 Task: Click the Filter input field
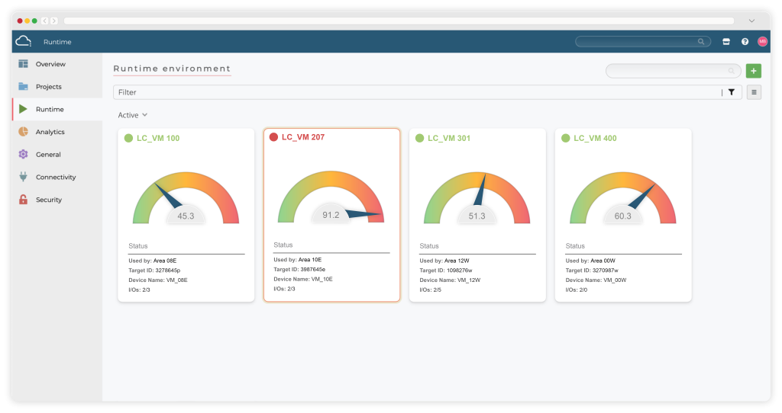point(416,92)
